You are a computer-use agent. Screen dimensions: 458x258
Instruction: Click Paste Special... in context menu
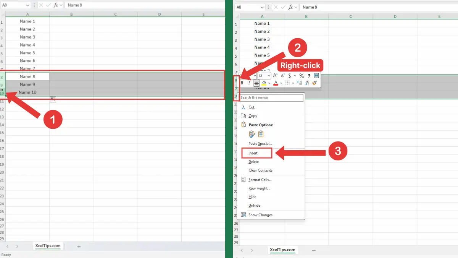(x=260, y=144)
